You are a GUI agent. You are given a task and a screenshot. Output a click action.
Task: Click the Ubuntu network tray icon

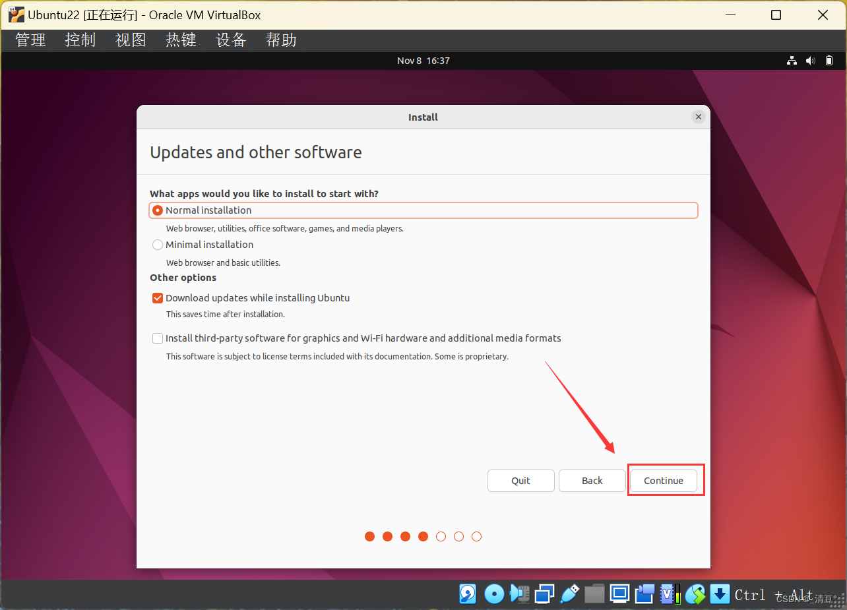pyautogui.click(x=792, y=61)
